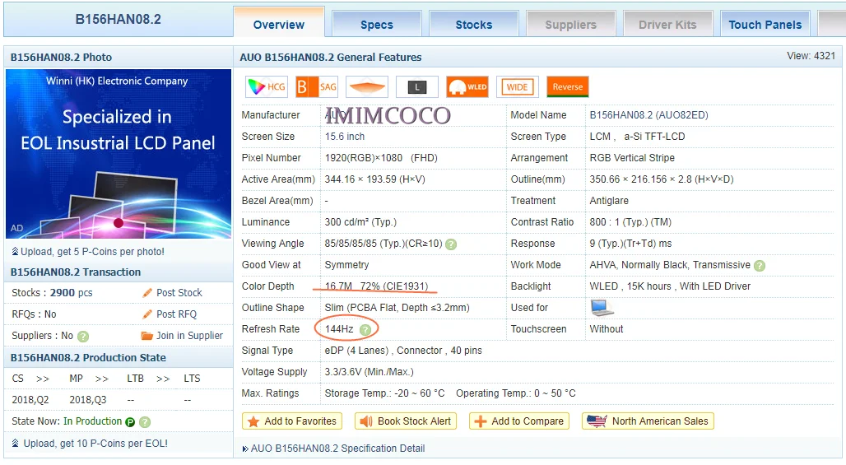
Task: Click help icon after In Production state
Action: coord(145,422)
